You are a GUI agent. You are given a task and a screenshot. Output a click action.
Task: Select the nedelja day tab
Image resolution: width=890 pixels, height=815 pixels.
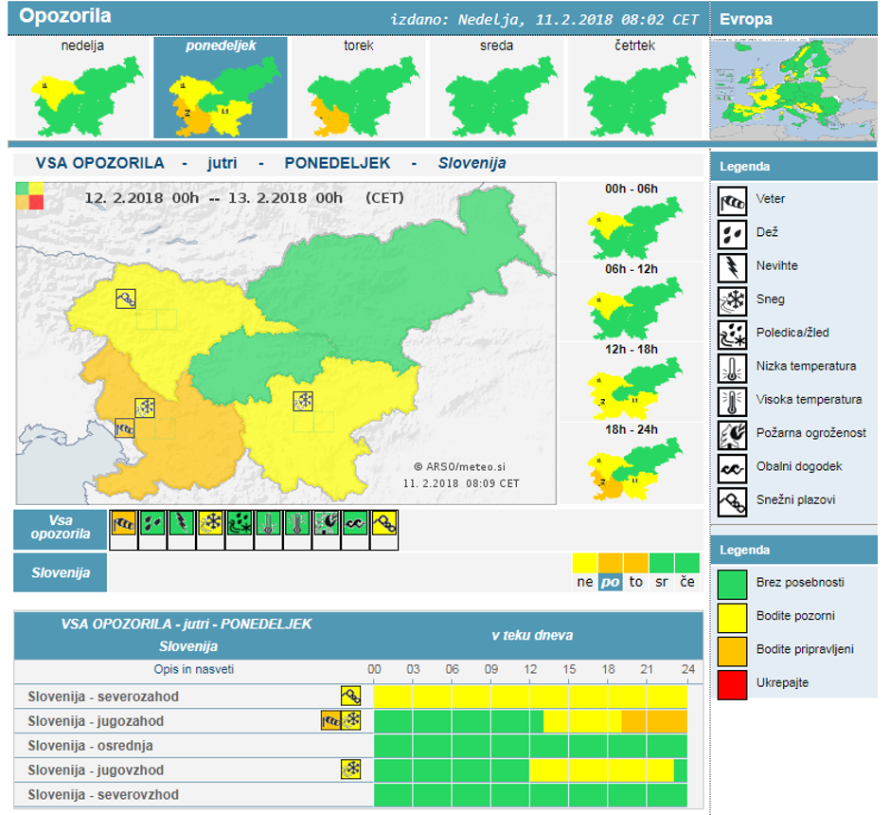tap(83, 88)
